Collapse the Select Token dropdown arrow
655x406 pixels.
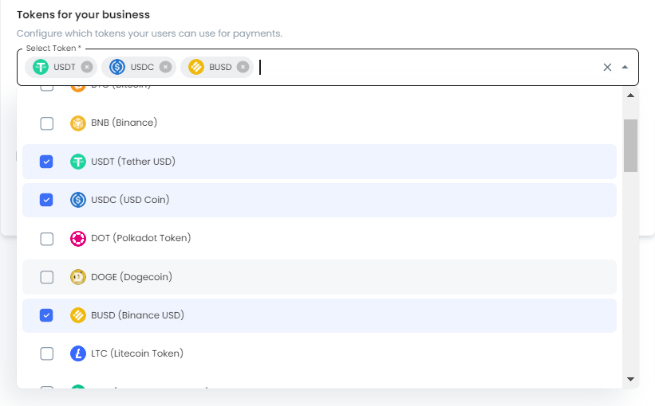tap(625, 67)
